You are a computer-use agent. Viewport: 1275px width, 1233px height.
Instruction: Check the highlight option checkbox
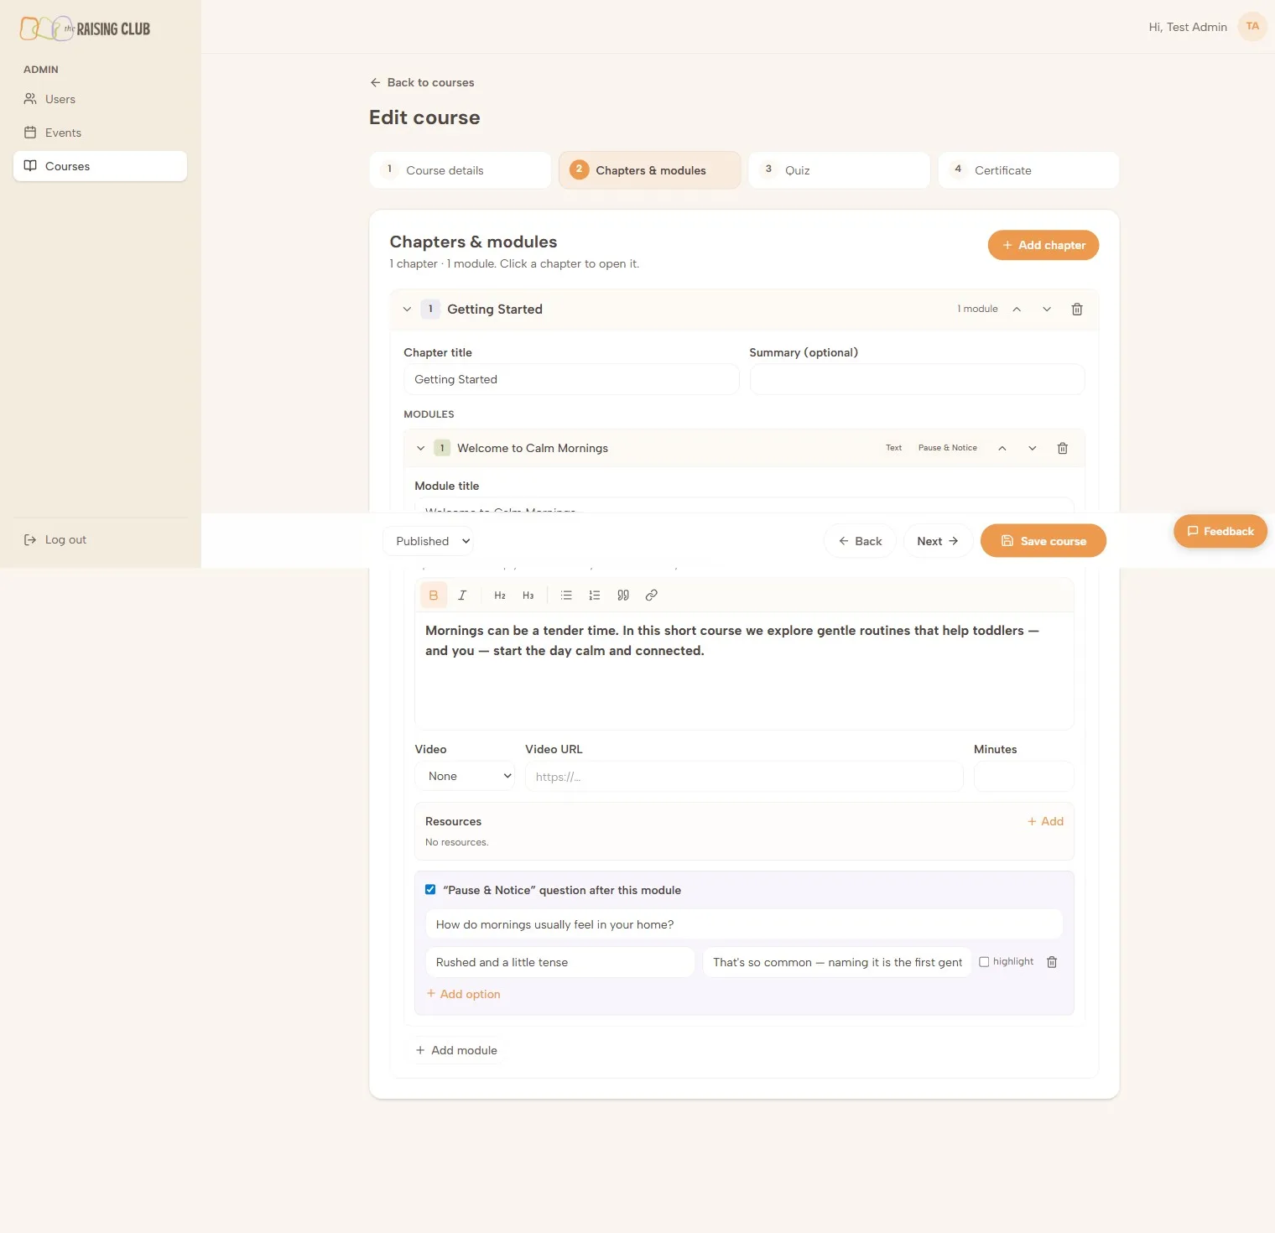pos(984,962)
